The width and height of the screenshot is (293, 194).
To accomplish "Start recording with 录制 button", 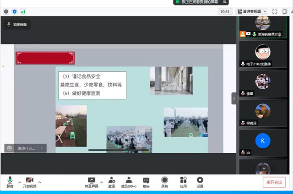I will pos(164,183).
